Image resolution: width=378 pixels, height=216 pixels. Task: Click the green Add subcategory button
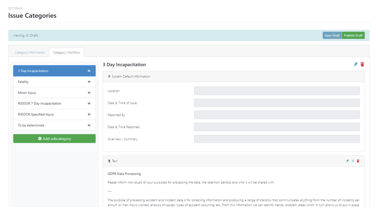[54, 139]
